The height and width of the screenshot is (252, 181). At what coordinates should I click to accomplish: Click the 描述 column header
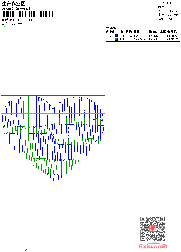pyautogui.click(x=137, y=32)
